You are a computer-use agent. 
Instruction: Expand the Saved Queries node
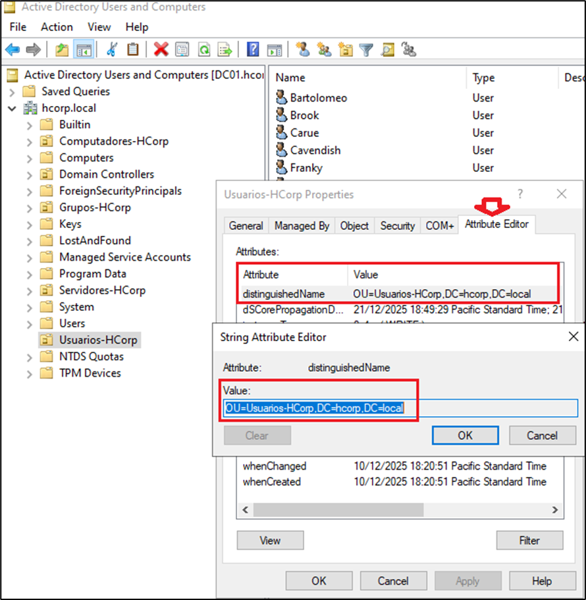13,92
